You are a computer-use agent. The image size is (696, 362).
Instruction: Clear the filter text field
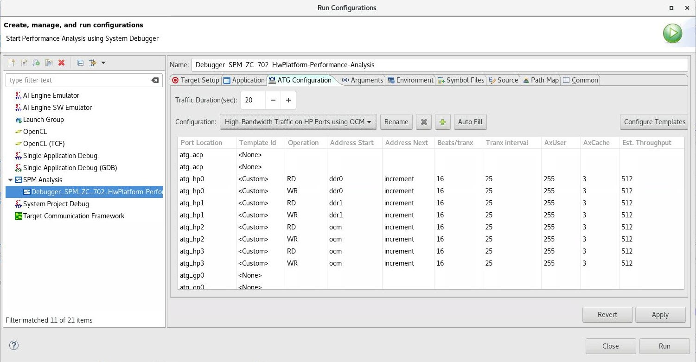point(155,80)
